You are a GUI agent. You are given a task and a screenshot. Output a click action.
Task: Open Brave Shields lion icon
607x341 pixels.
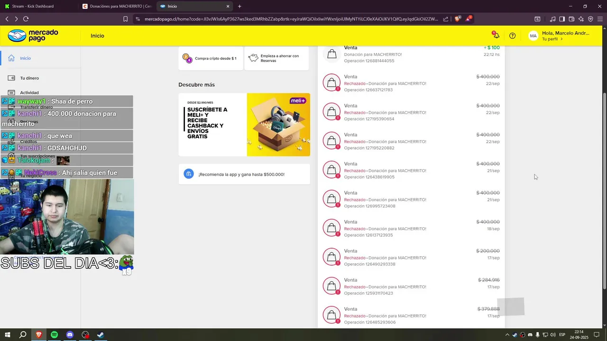click(458, 18)
